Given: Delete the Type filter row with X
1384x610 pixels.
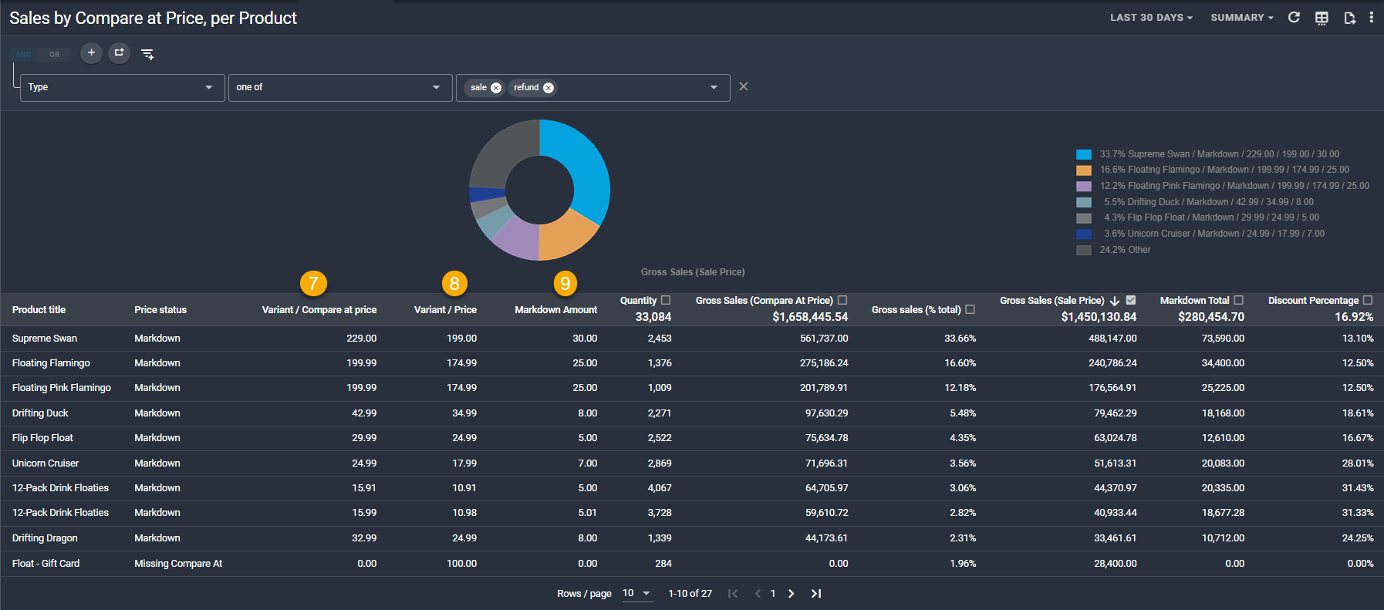Looking at the screenshot, I should pyautogui.click(x=744, y=86).
